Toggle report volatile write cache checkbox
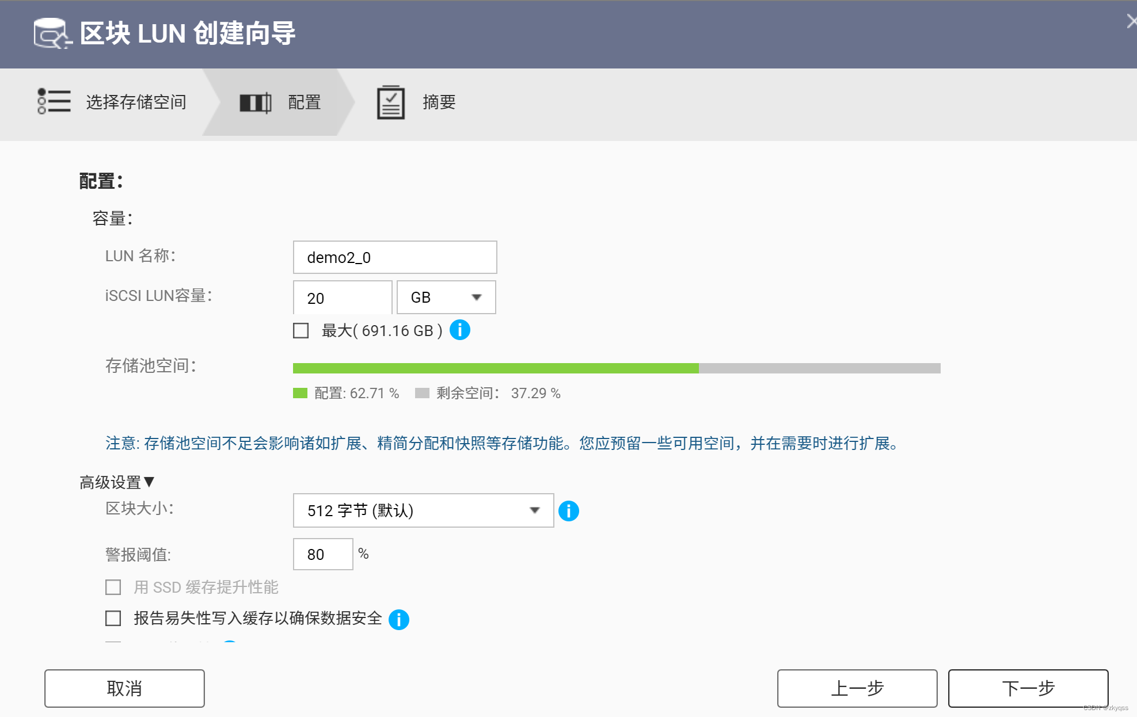1137x717 pixels. pyautogui.click(x=113, y=618)
